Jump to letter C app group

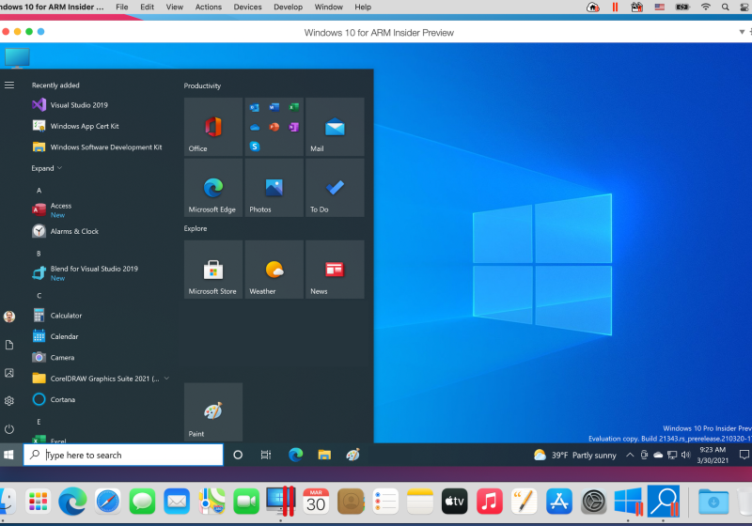point(39,296)
